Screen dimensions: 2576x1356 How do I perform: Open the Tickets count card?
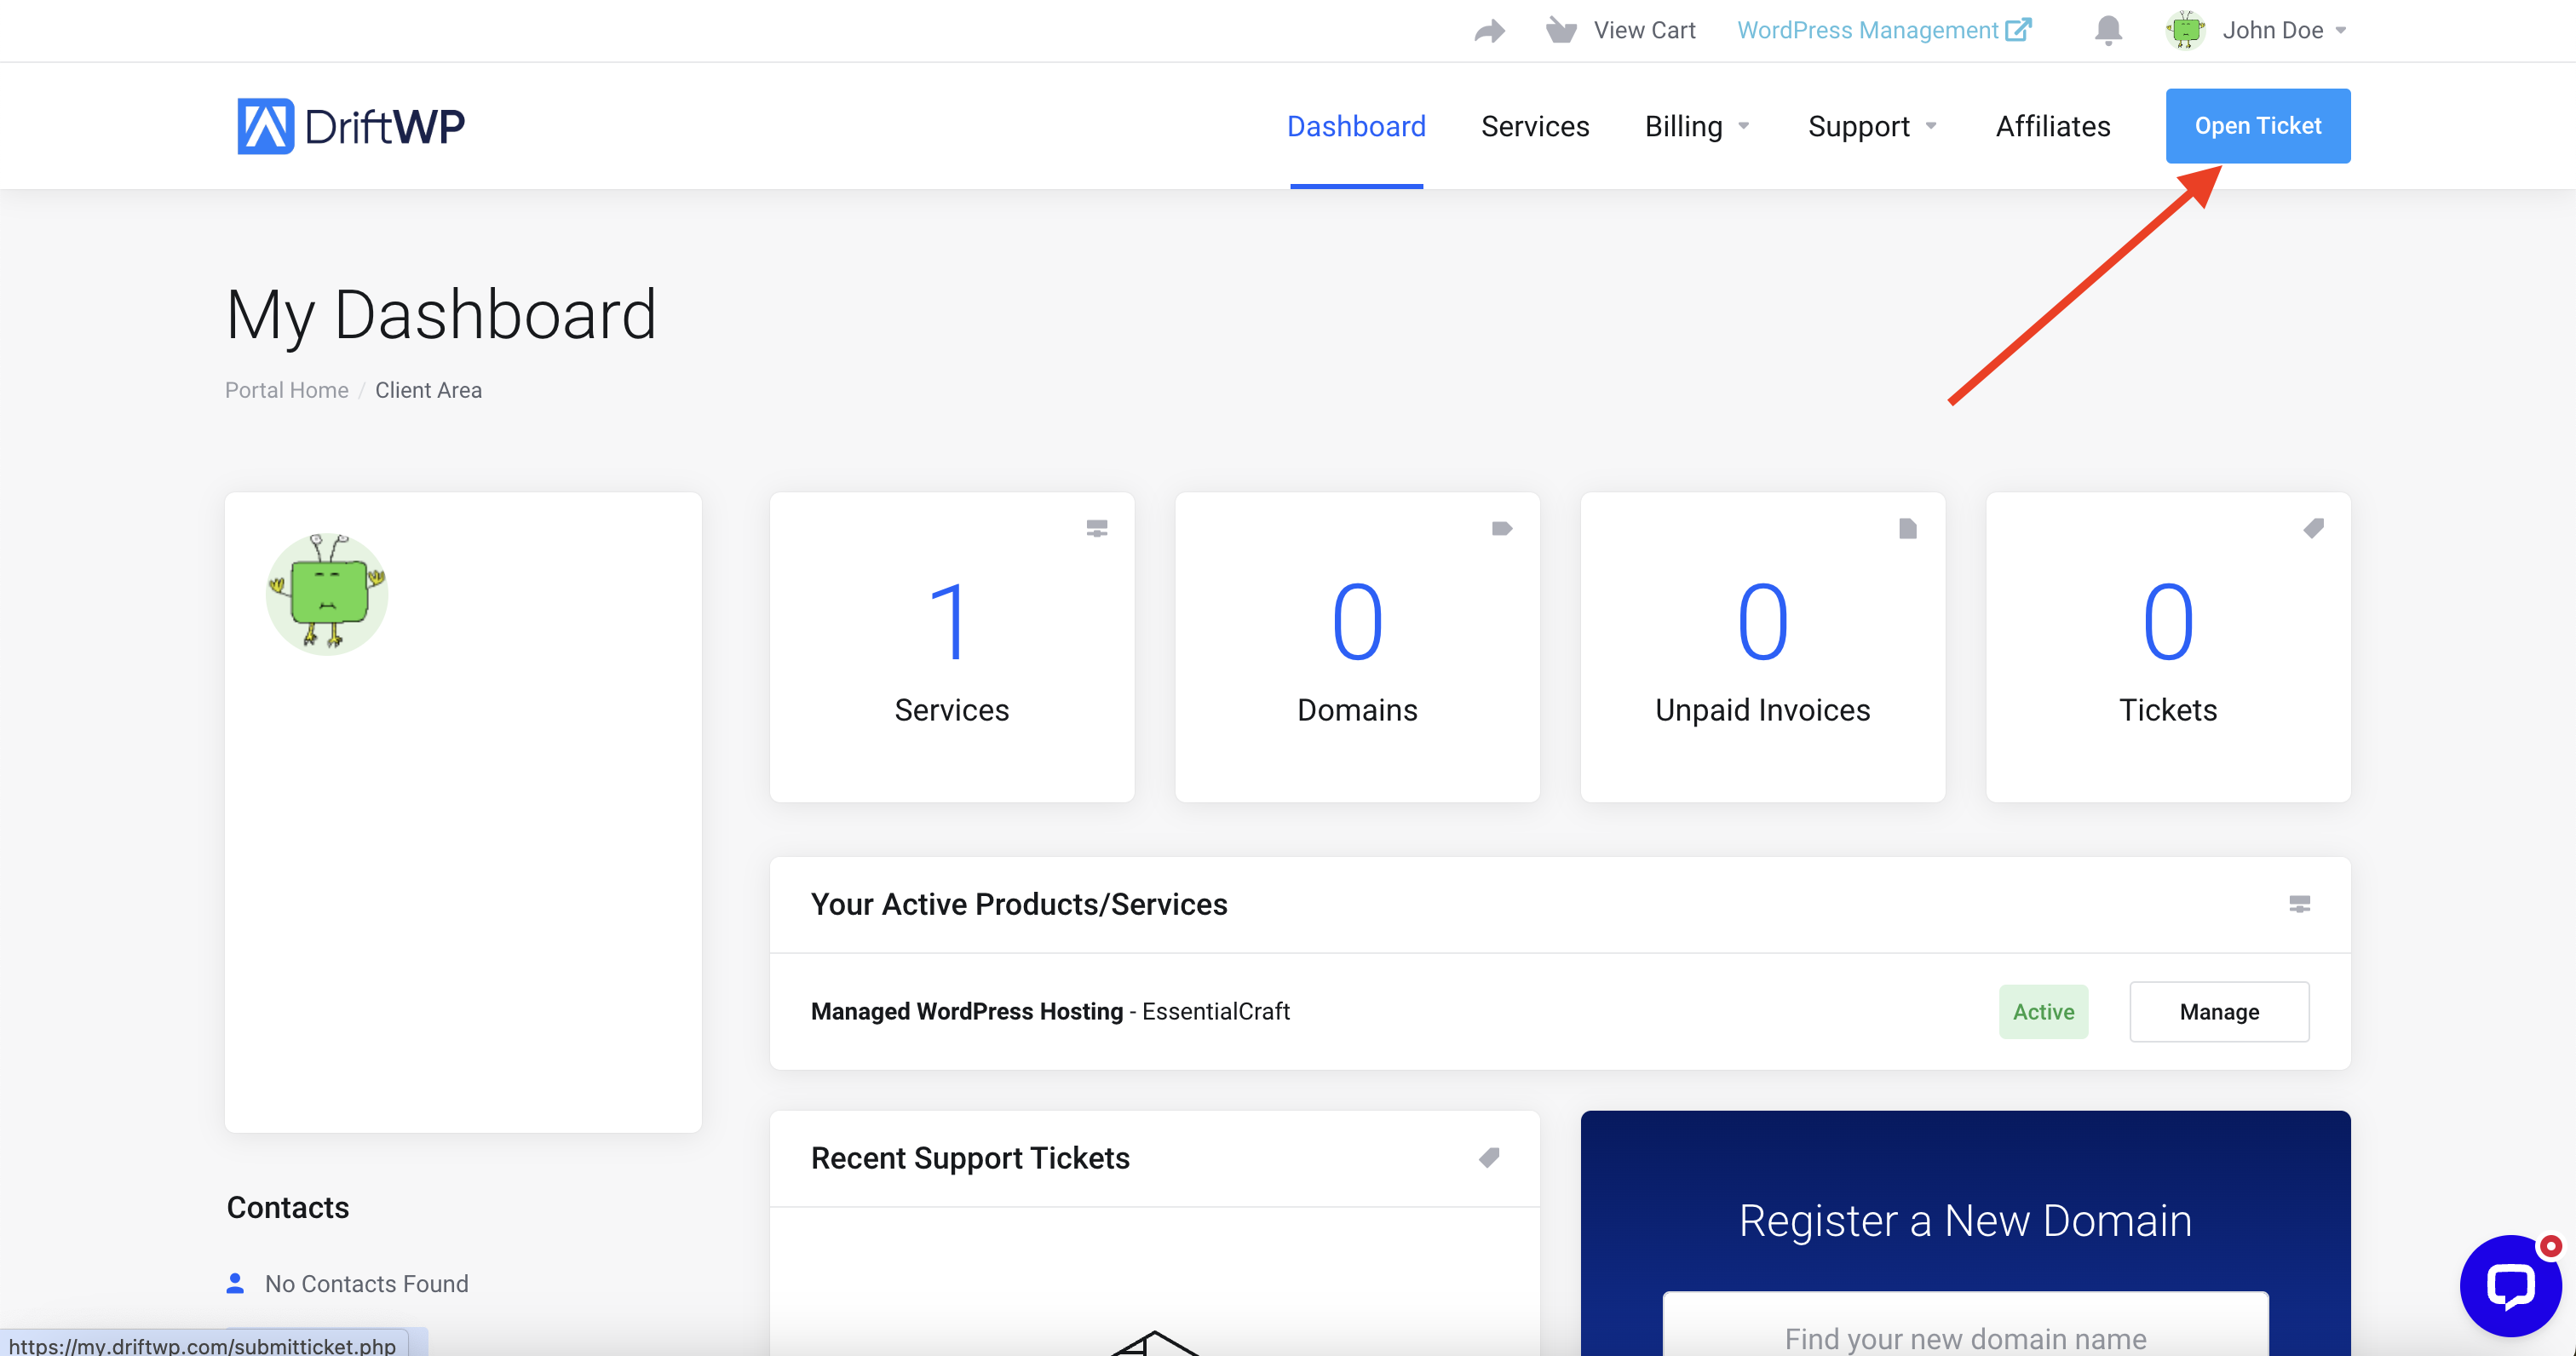[x=2168, y=647]
